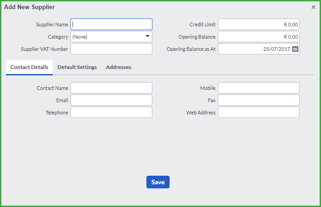
Task: Click the Save button
Action: pos(158,182)
